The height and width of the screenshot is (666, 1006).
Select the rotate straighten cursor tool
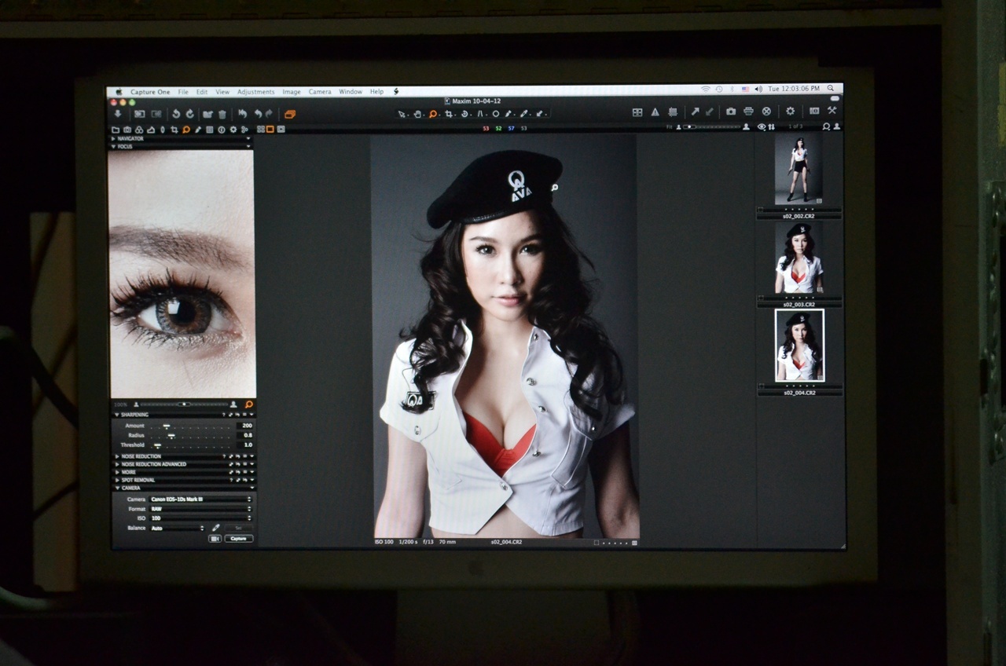[464, 114]
